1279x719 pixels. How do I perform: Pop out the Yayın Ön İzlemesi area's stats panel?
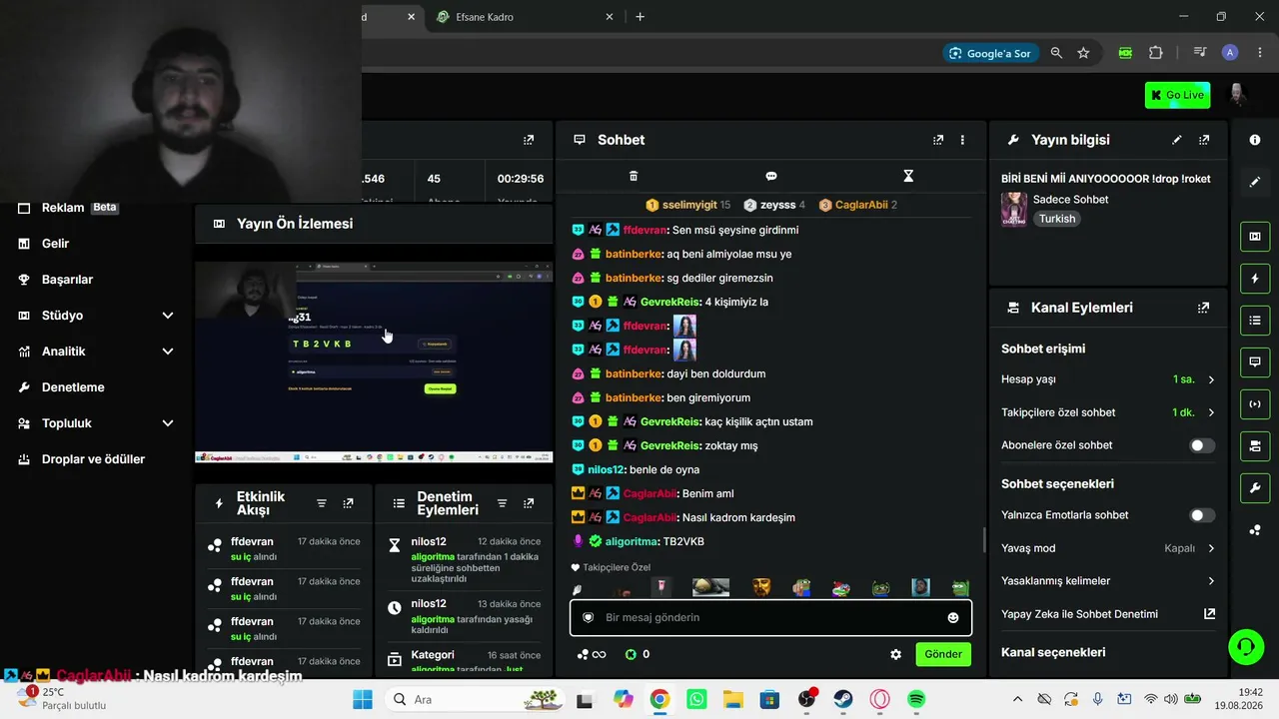tap(529, 140)
